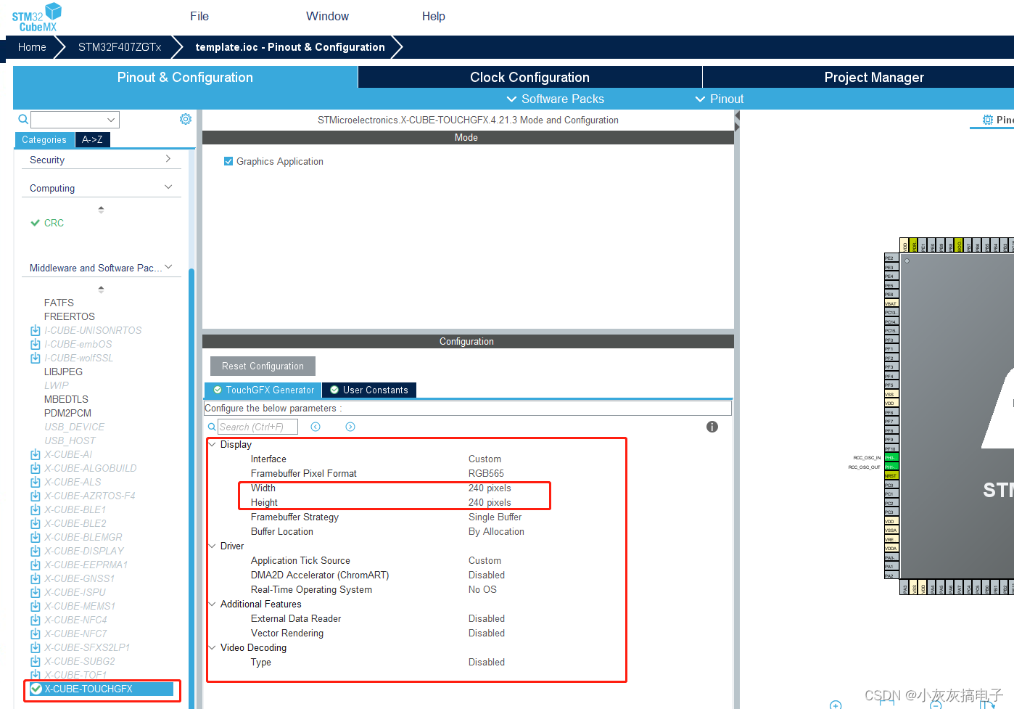Screen dimensions: 1014x709
Task: Open the Help menu
Action: 434,16
